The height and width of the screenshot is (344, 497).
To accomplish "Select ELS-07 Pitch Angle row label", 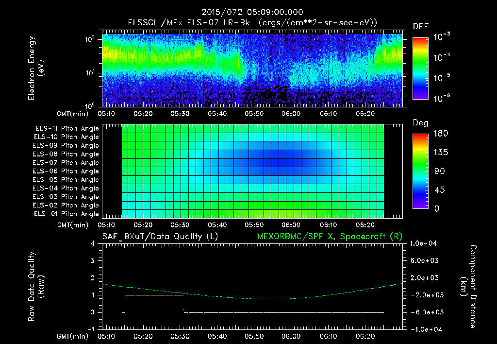I will click(x=66, y=162).
